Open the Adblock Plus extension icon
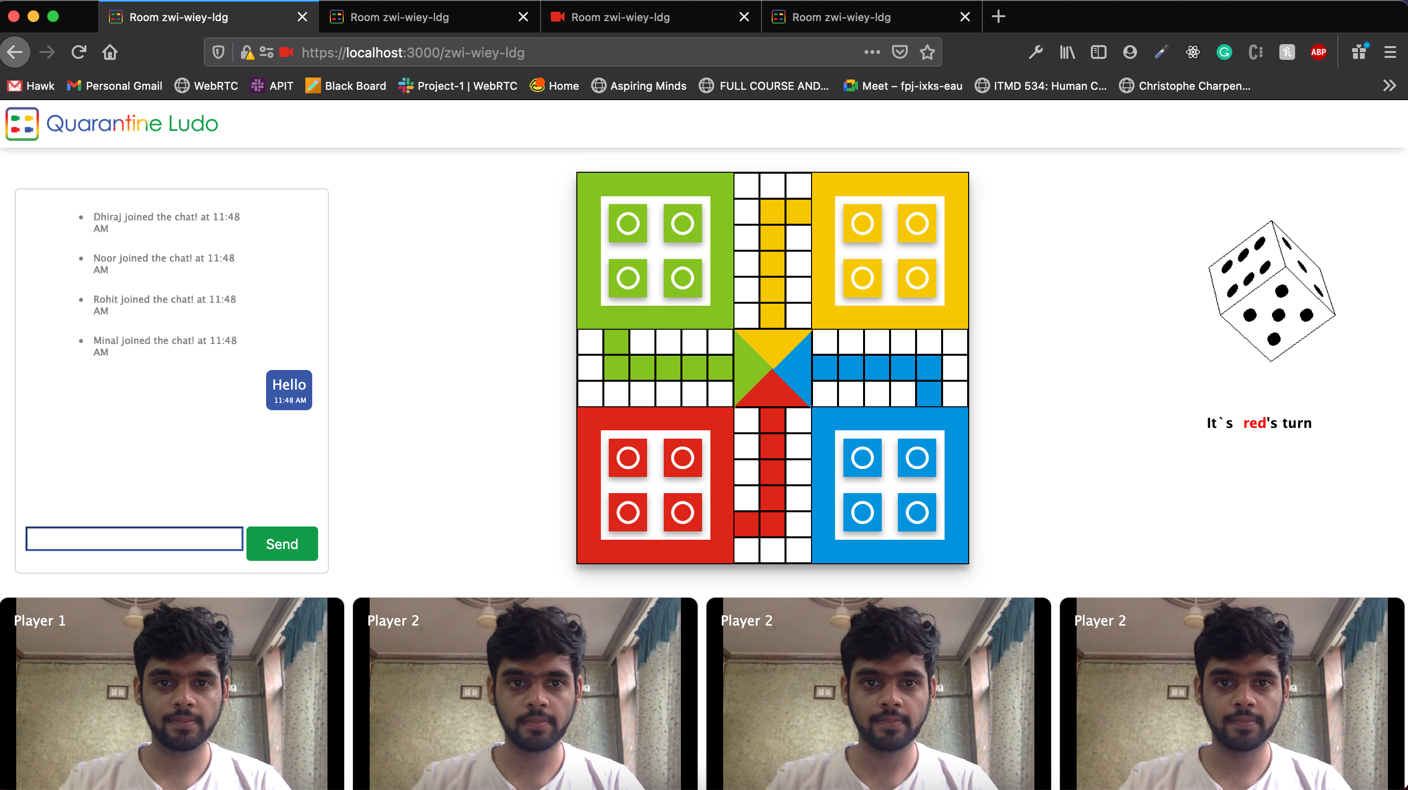The height and width of the screenshot is (790, 1408). click(1318, 53)
